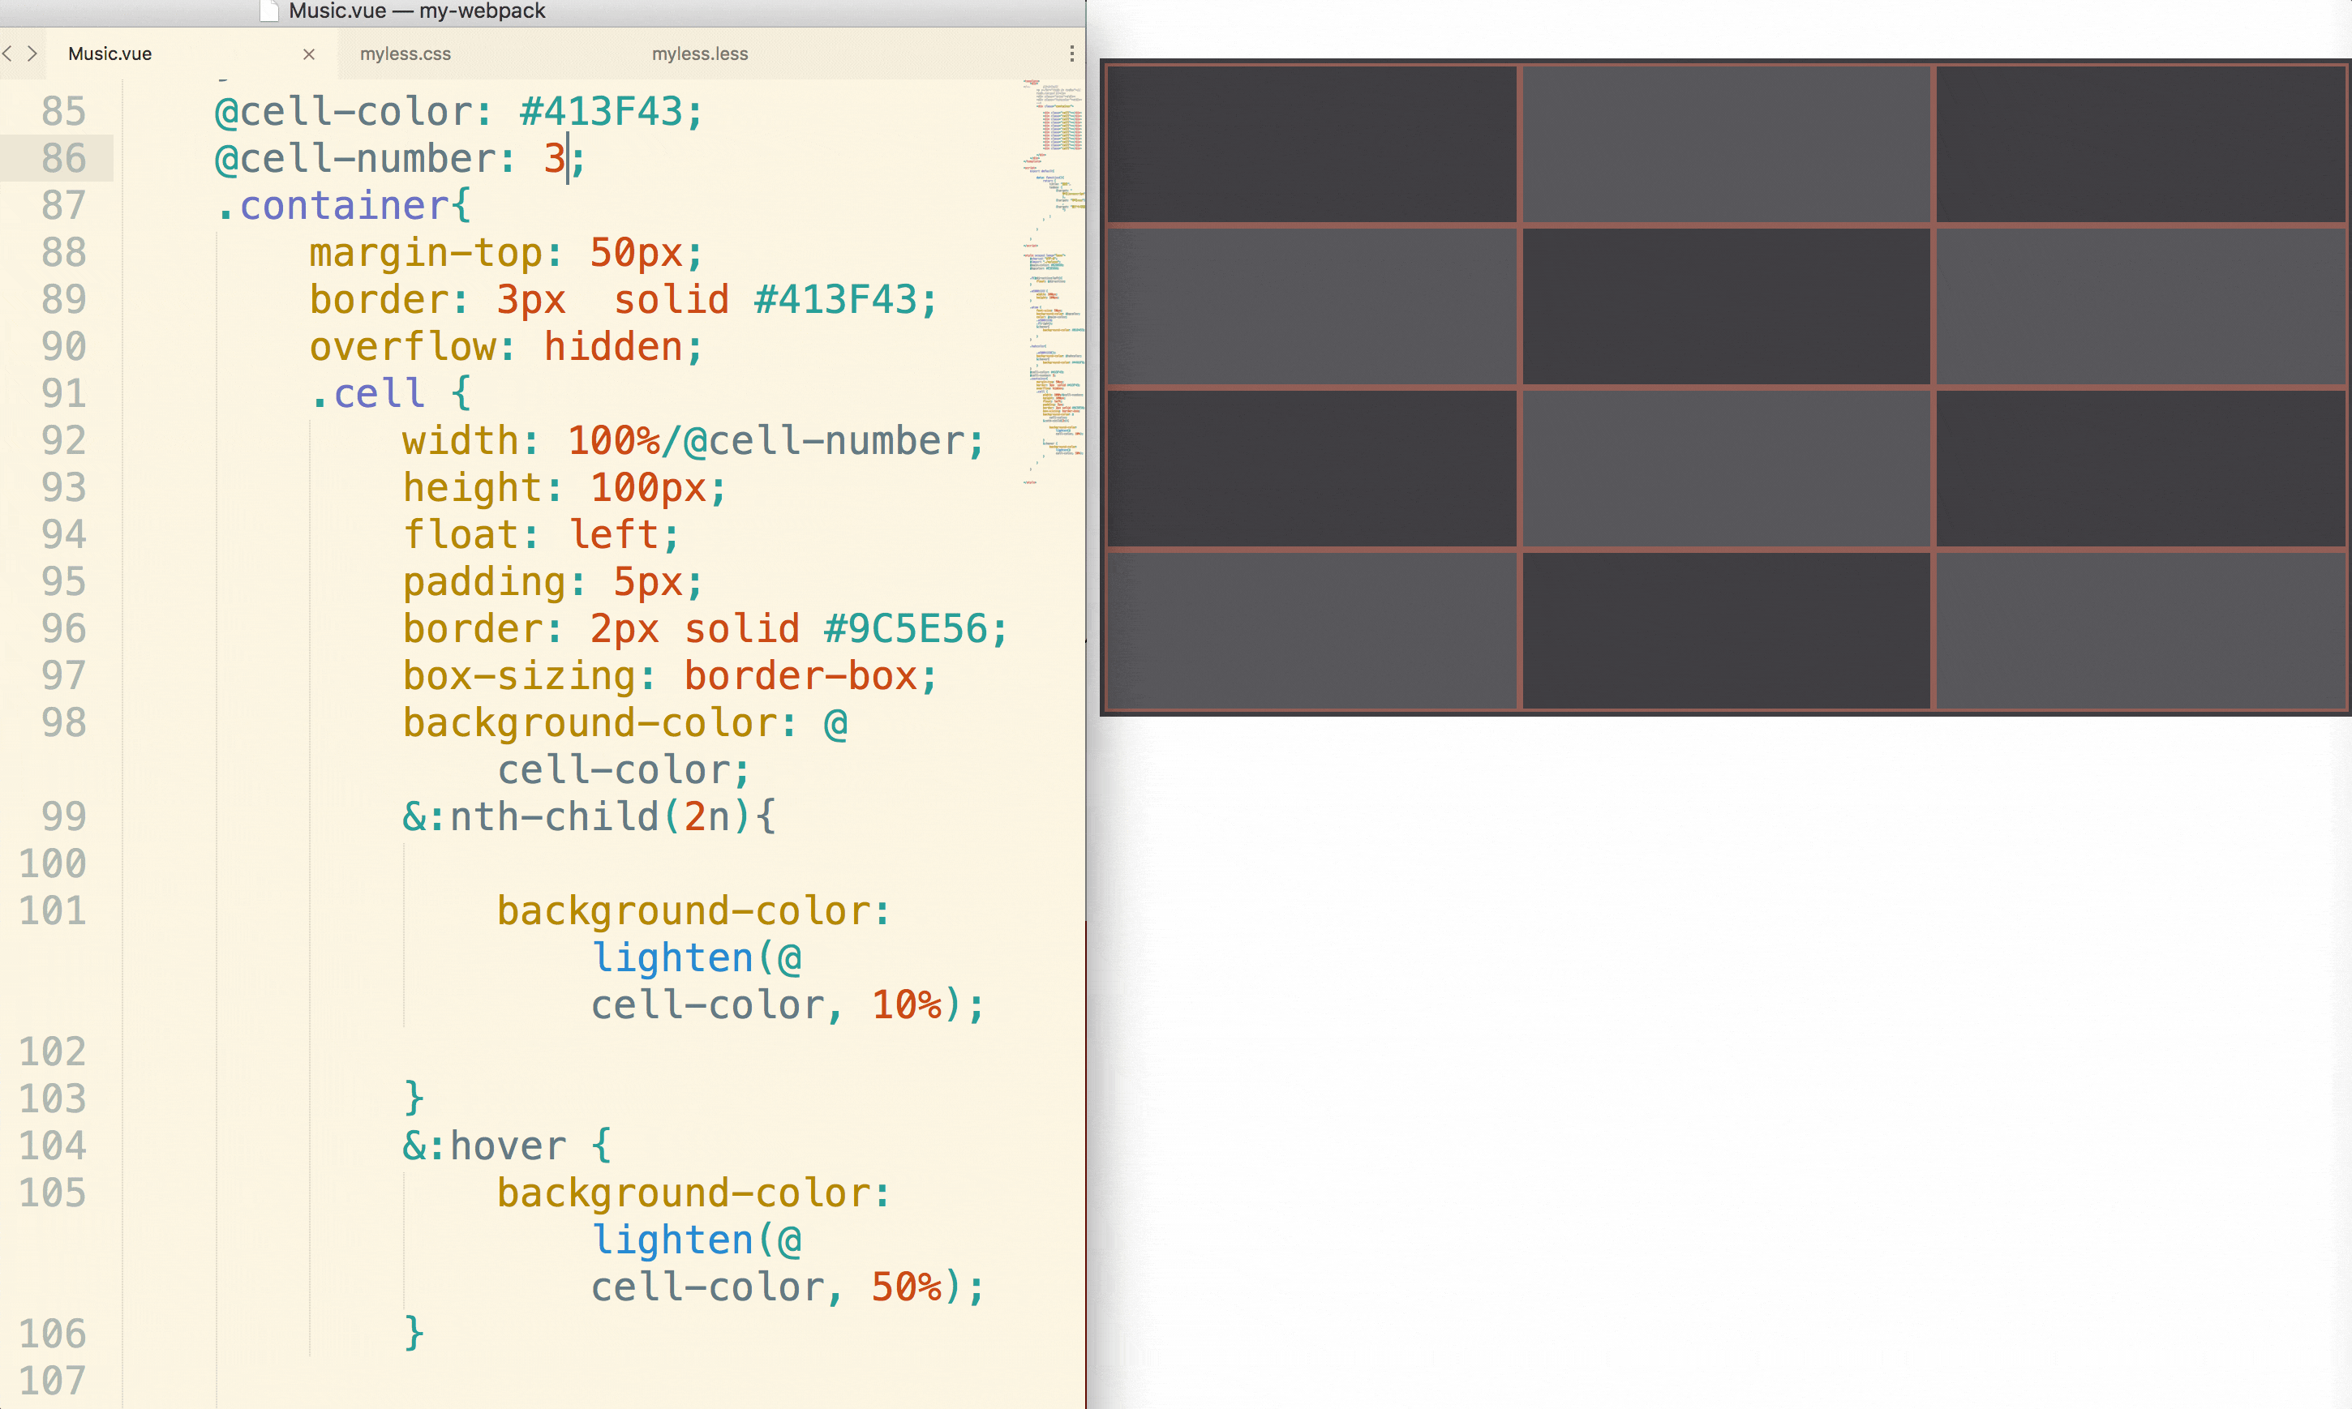Click the top-middle lighter grid cell

[x=1725, y=143]
